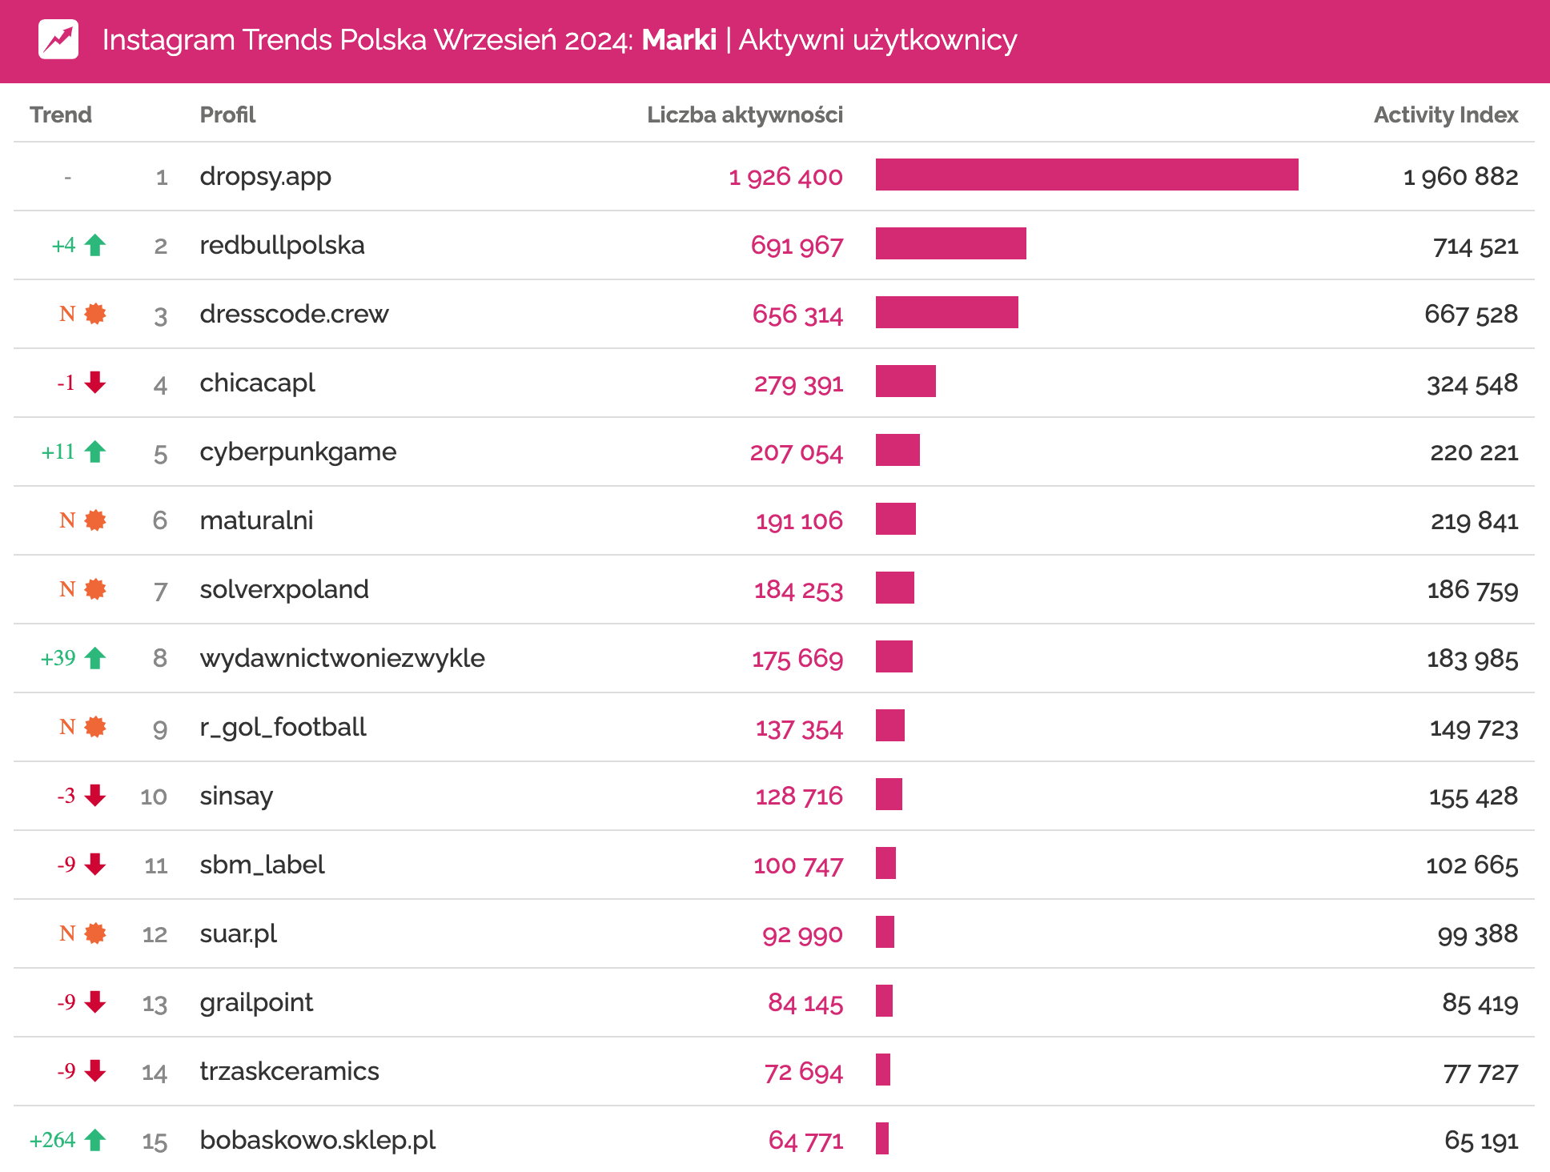1550x1172 pixels.
Task: Click the Marki heading in the title
Action: (679, 40)
